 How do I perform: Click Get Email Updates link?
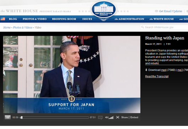click(x=171, y=11)
